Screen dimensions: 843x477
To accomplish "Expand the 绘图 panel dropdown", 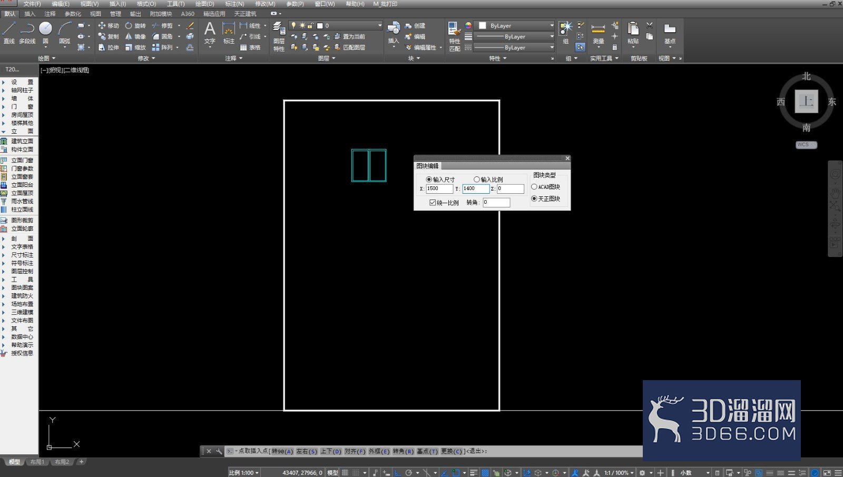I will [x=46, y=58].
